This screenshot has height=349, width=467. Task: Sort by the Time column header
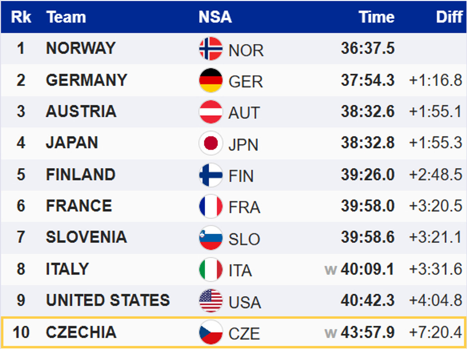pyautogui.click(x=376, y=17)
